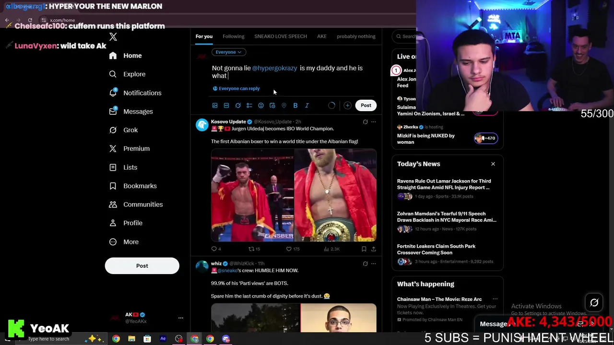Toggle bold formatting in composer
614x345 pixels.
tap(295, 105)
